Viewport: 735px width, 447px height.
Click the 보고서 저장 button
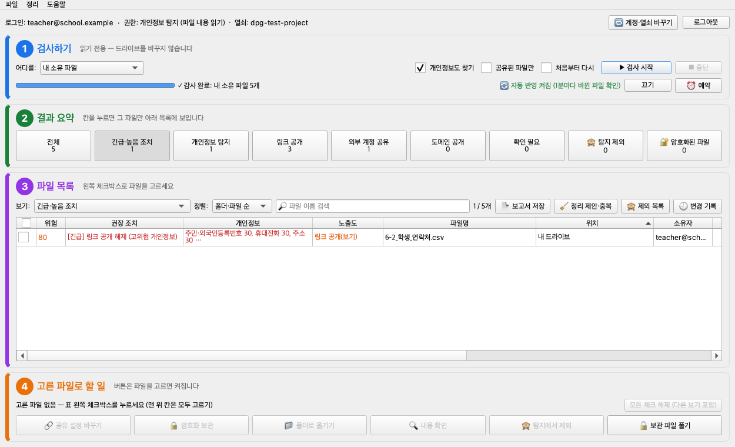(x=523, y=206)
